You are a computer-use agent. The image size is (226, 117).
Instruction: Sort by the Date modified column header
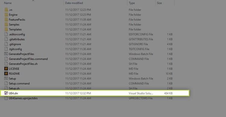pos(74,3)
